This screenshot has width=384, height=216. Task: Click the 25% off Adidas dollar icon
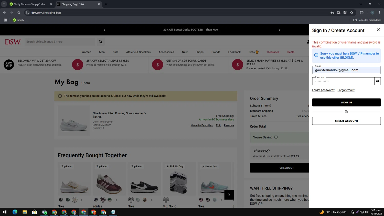(78, 64)
